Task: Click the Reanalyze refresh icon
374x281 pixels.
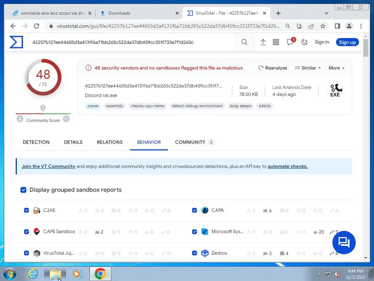Action: (x=261, y=68)
